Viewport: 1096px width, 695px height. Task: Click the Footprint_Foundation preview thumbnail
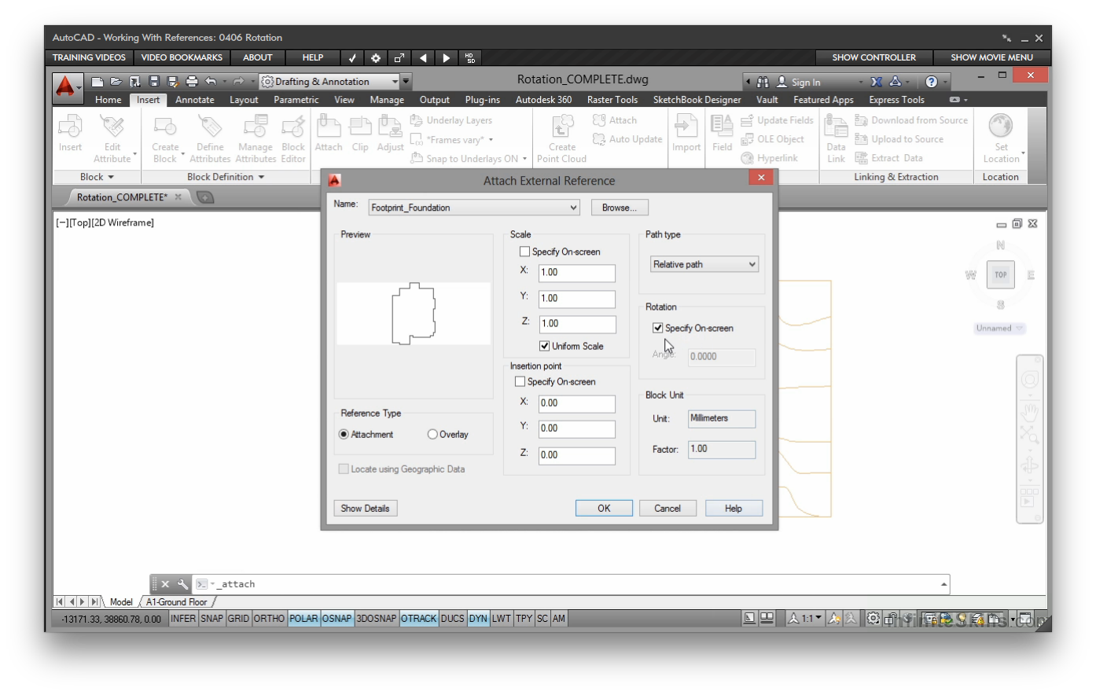(414, 314)
